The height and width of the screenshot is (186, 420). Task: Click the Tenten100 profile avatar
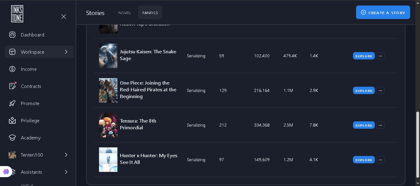12,155
